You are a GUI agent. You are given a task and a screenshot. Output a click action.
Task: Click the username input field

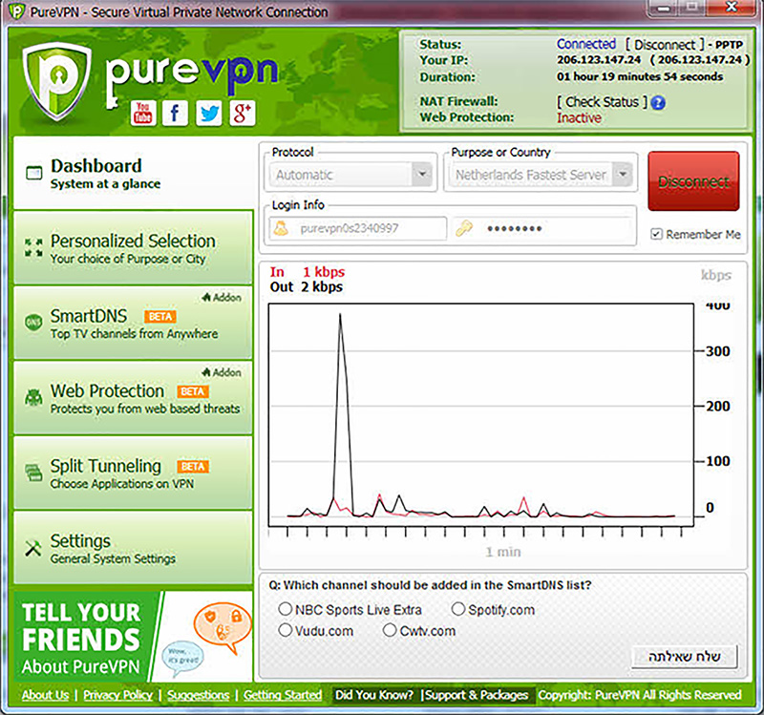click(357, 228)
